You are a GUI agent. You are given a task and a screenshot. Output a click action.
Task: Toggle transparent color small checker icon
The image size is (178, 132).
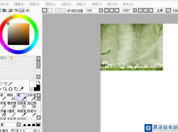[31, 90]
